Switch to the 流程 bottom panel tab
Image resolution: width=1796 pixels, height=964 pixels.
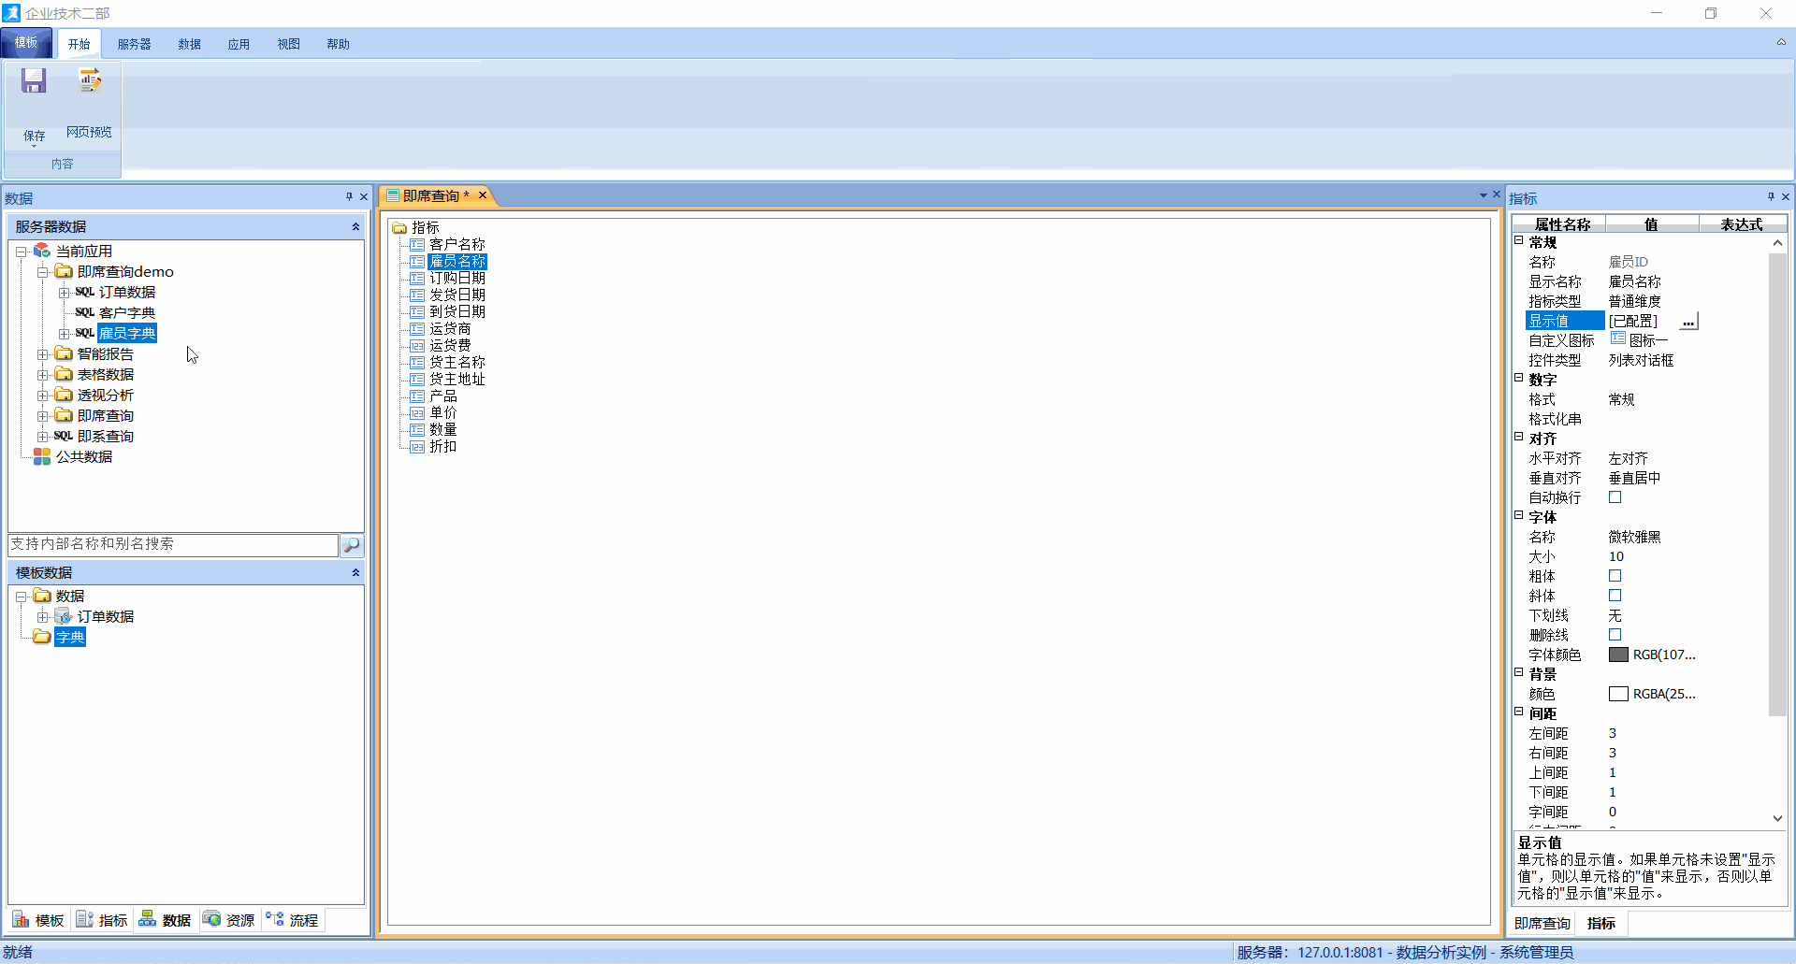292,920
